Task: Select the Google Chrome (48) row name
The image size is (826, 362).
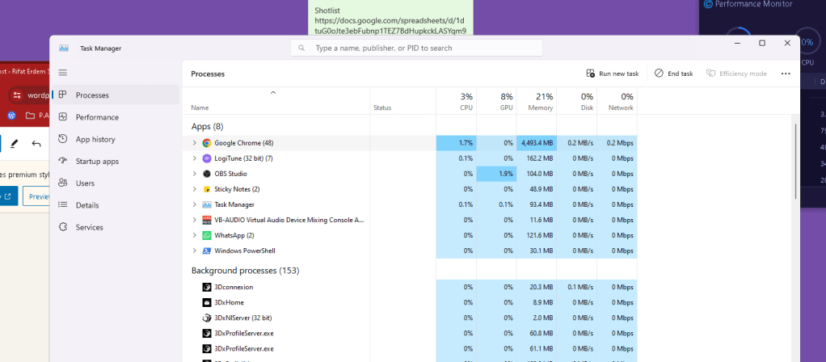Action: coord(244,143)
